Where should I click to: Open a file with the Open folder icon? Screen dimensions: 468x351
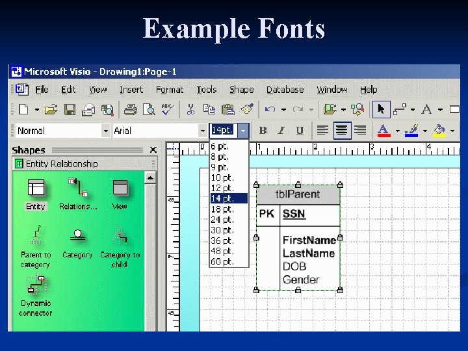tap(51, 110)
